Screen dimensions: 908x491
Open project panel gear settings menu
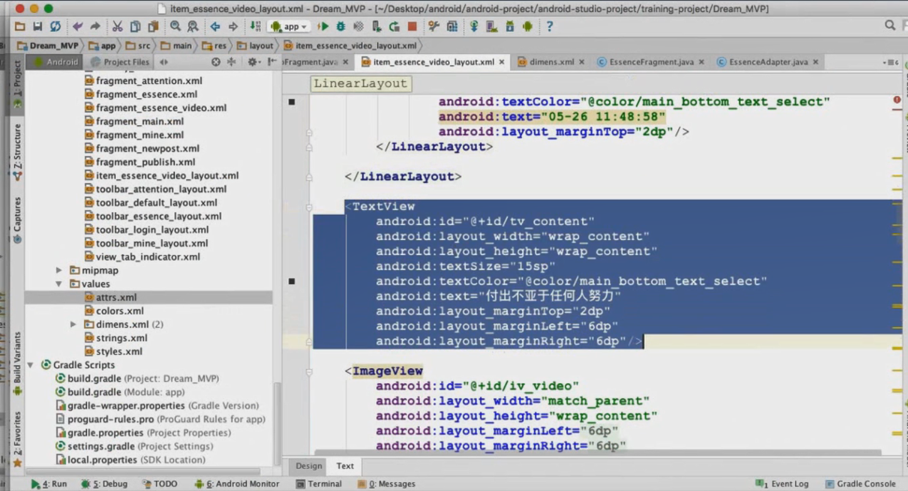tap(253, 62)
